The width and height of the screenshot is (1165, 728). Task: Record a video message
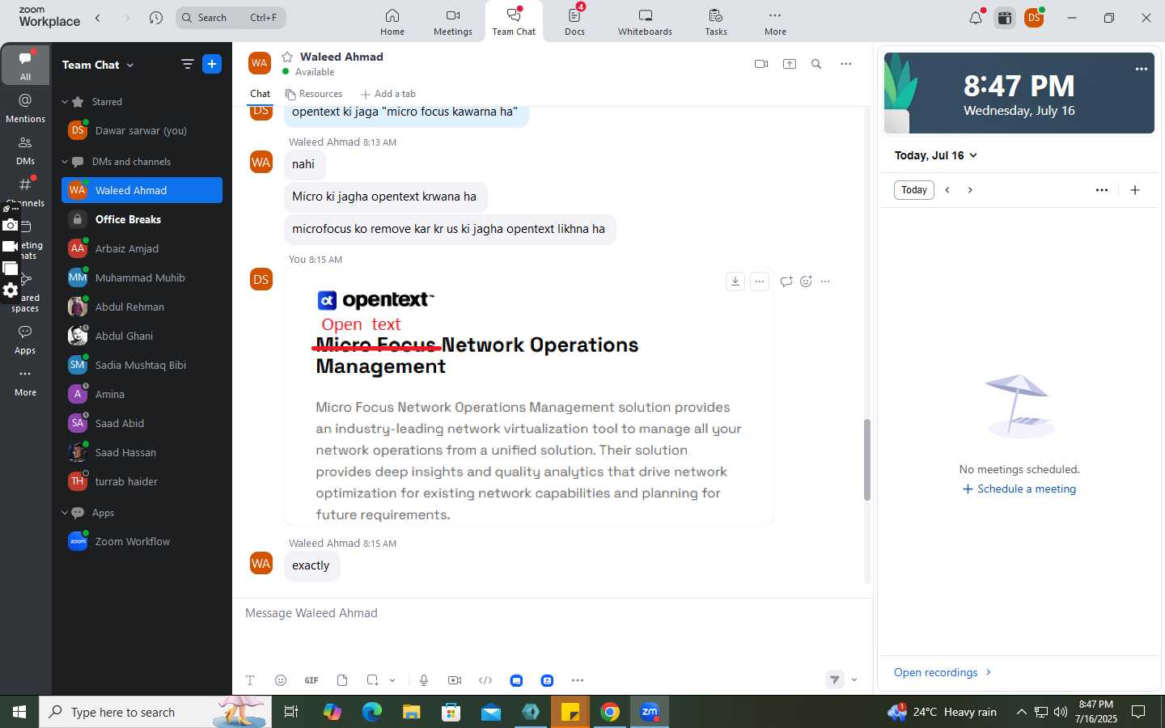[x=455, y=680]
